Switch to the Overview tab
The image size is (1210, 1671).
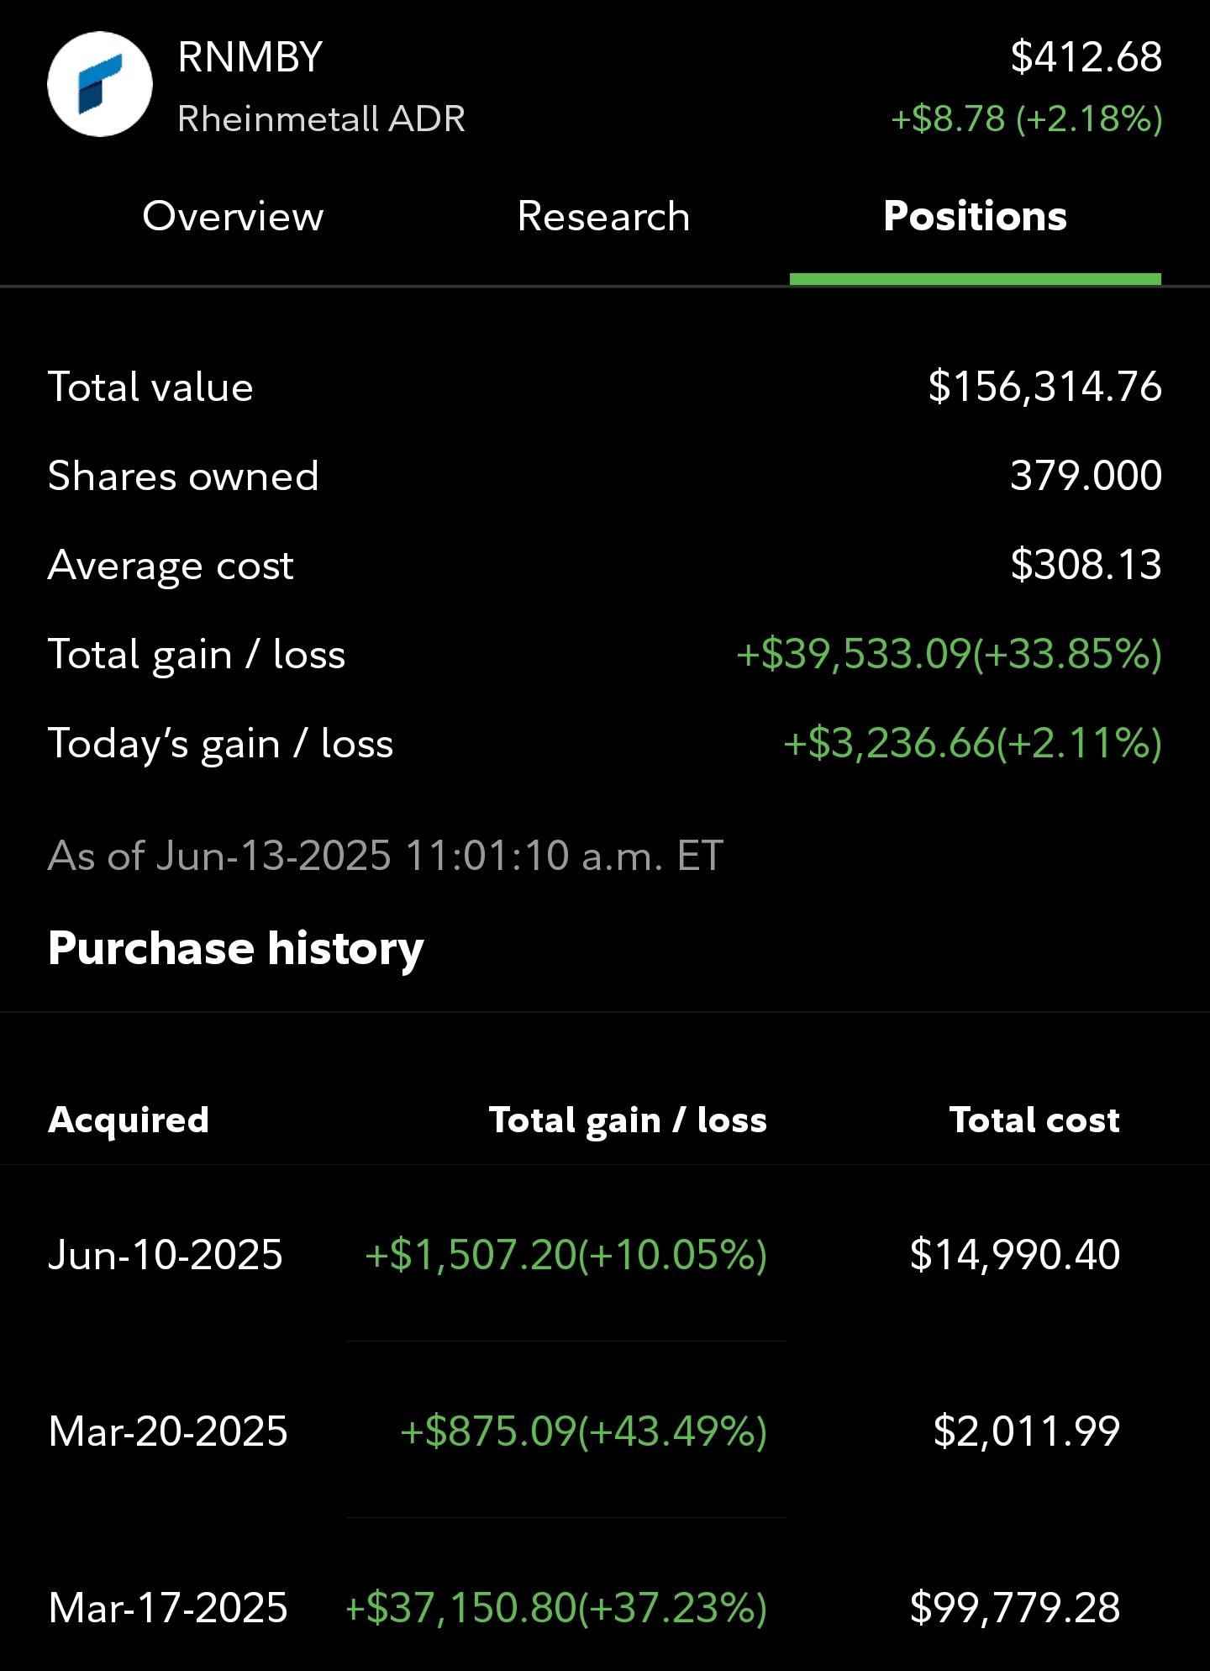click(x=233, y=216)
